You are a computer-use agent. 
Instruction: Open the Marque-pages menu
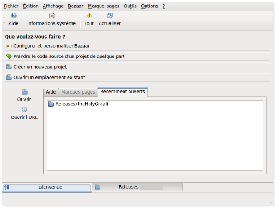tap(103, 6)
